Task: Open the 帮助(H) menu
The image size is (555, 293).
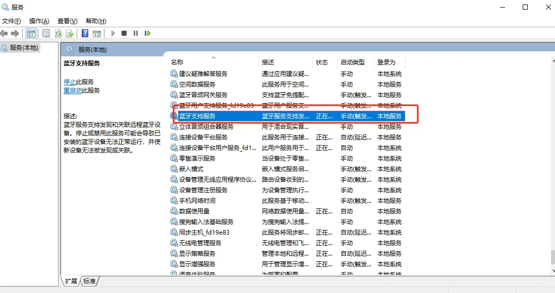Action: (96, 21)
